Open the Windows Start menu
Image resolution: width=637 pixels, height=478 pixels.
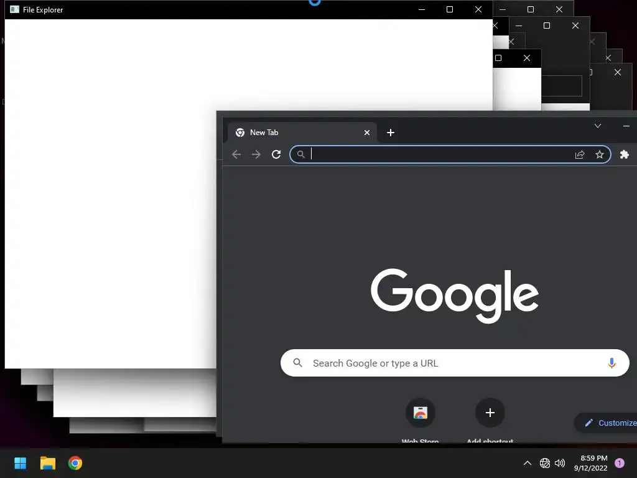tap(21, 463)
